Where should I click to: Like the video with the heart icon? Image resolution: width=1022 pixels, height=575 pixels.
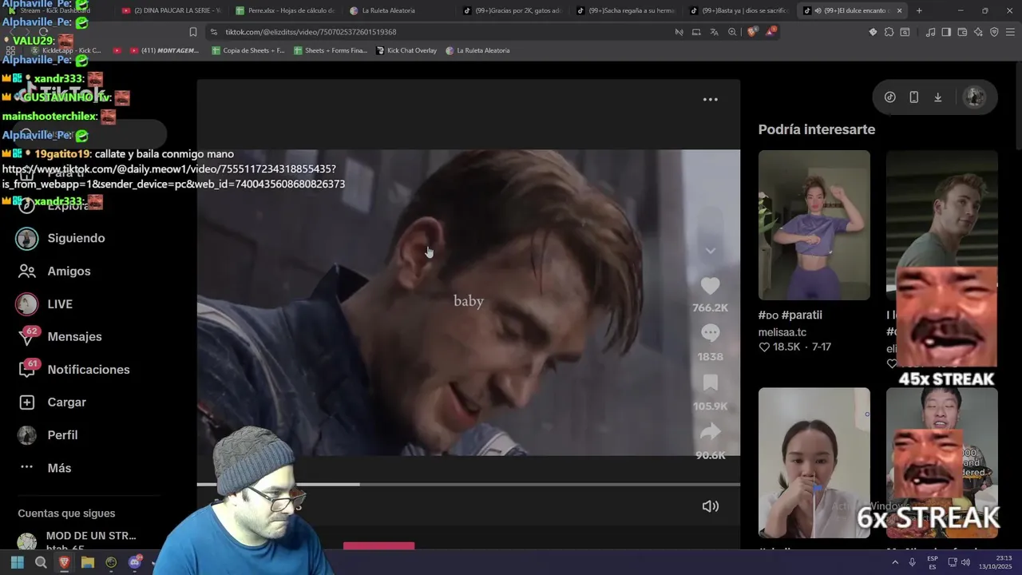(710, 286)
